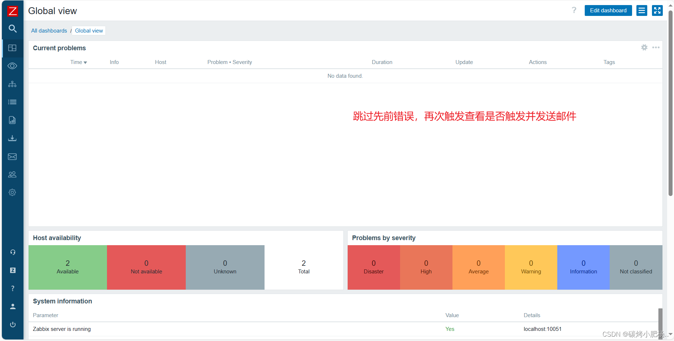Open Current problems widget gear settings
The width and height of the screenshot is (674, 341).
click(x=644, y=47)
